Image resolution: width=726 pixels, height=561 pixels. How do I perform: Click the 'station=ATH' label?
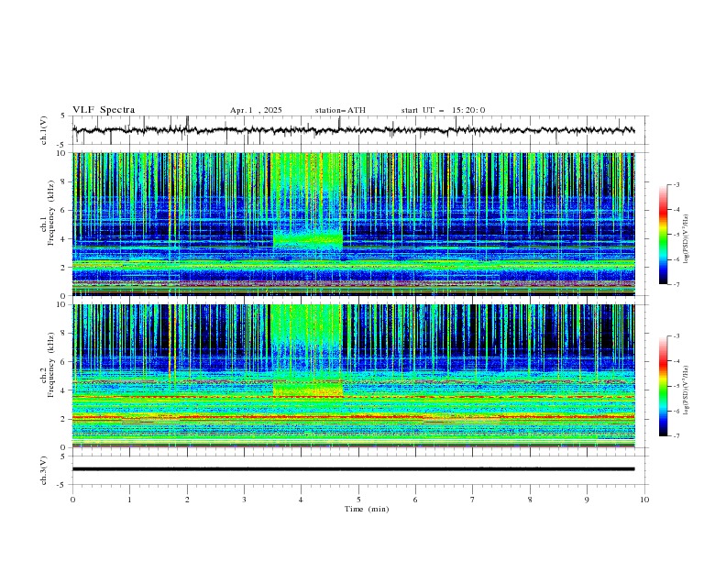tap(340, 110)
